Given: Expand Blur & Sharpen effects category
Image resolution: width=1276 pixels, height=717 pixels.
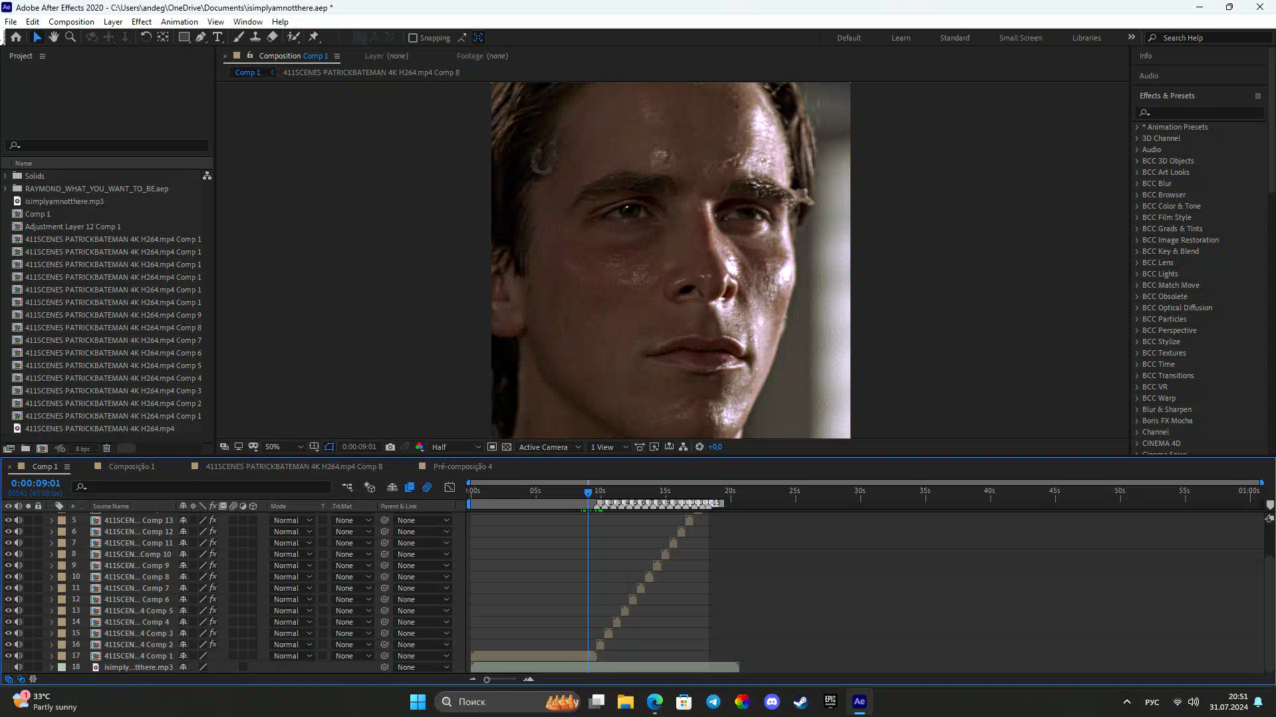Looking at the screenshot, I should (x=1137, y=409).
